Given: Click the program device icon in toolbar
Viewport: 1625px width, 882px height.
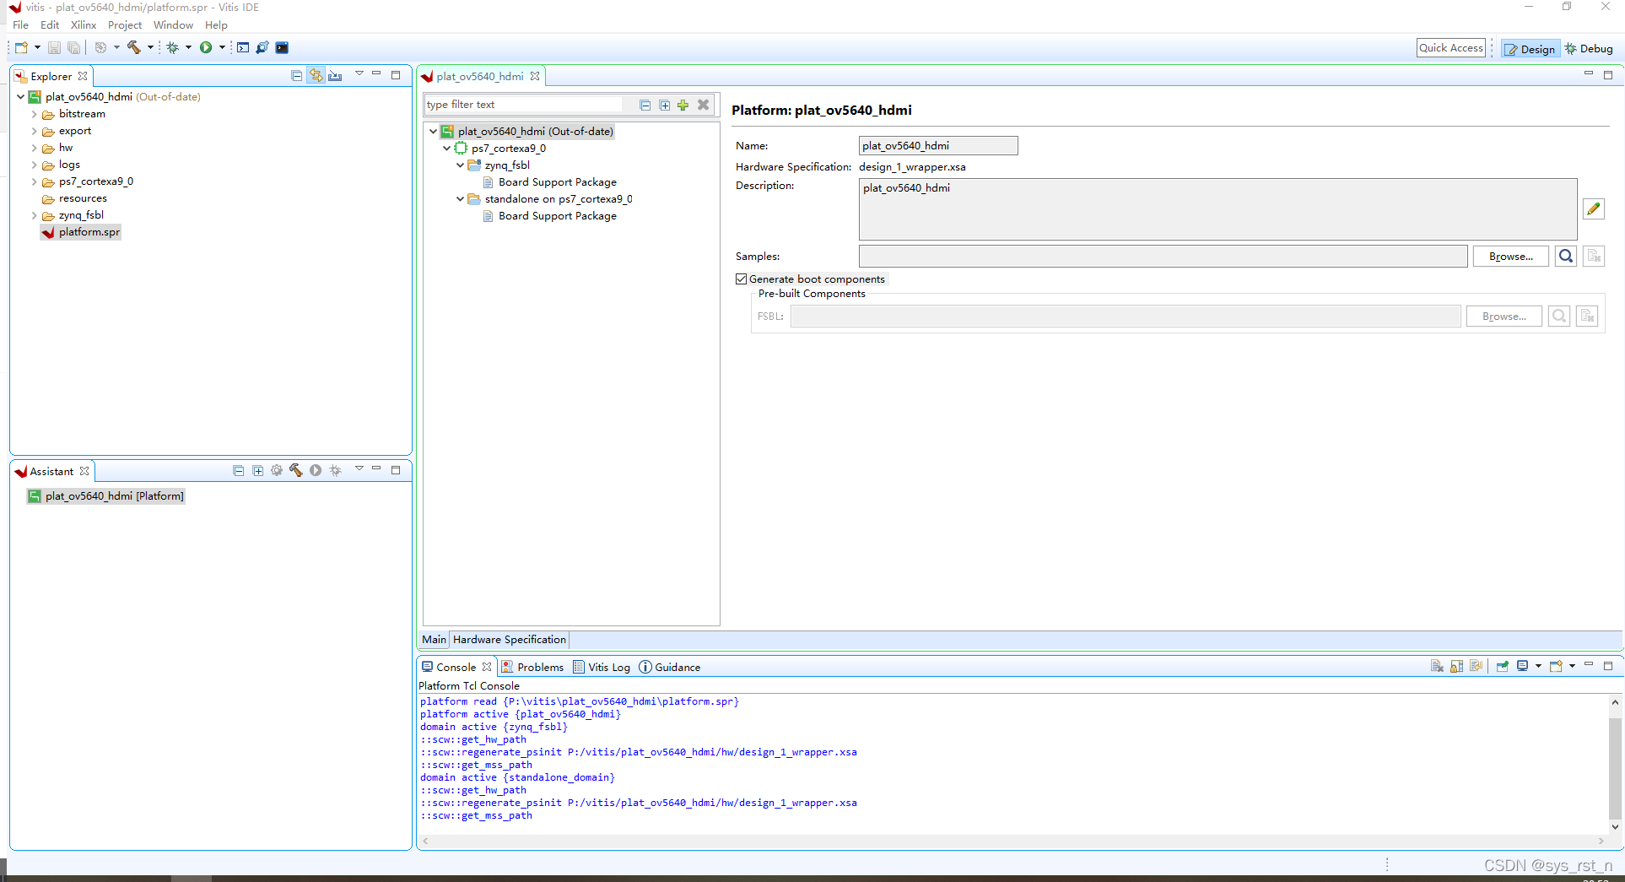Looking at the screenshot, I should (x=262, y=47).
